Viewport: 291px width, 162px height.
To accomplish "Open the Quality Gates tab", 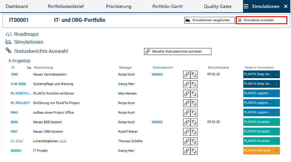I will 217,6.
